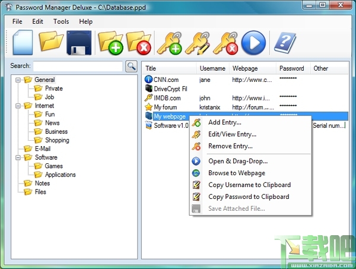Select the Shopping folder
The image size is (356, 269).
pyautogui.click(x=57, y=140)
